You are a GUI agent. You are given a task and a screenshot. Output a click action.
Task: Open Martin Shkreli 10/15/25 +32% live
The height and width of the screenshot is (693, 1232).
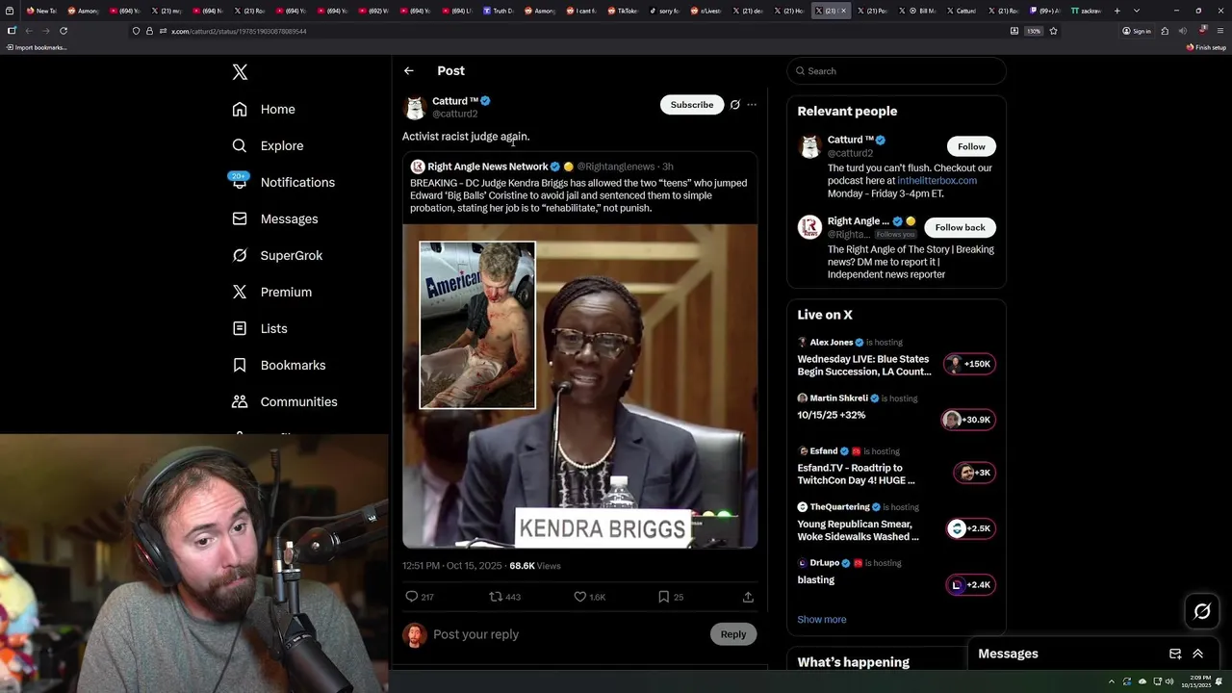pyautogui.click(x=896, y=412)
